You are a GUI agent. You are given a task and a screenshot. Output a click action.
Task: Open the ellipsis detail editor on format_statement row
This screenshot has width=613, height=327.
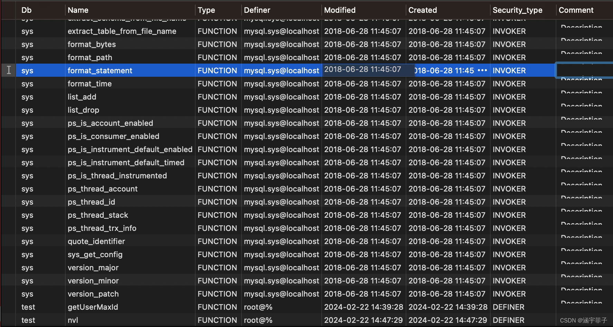click(482, 70)
